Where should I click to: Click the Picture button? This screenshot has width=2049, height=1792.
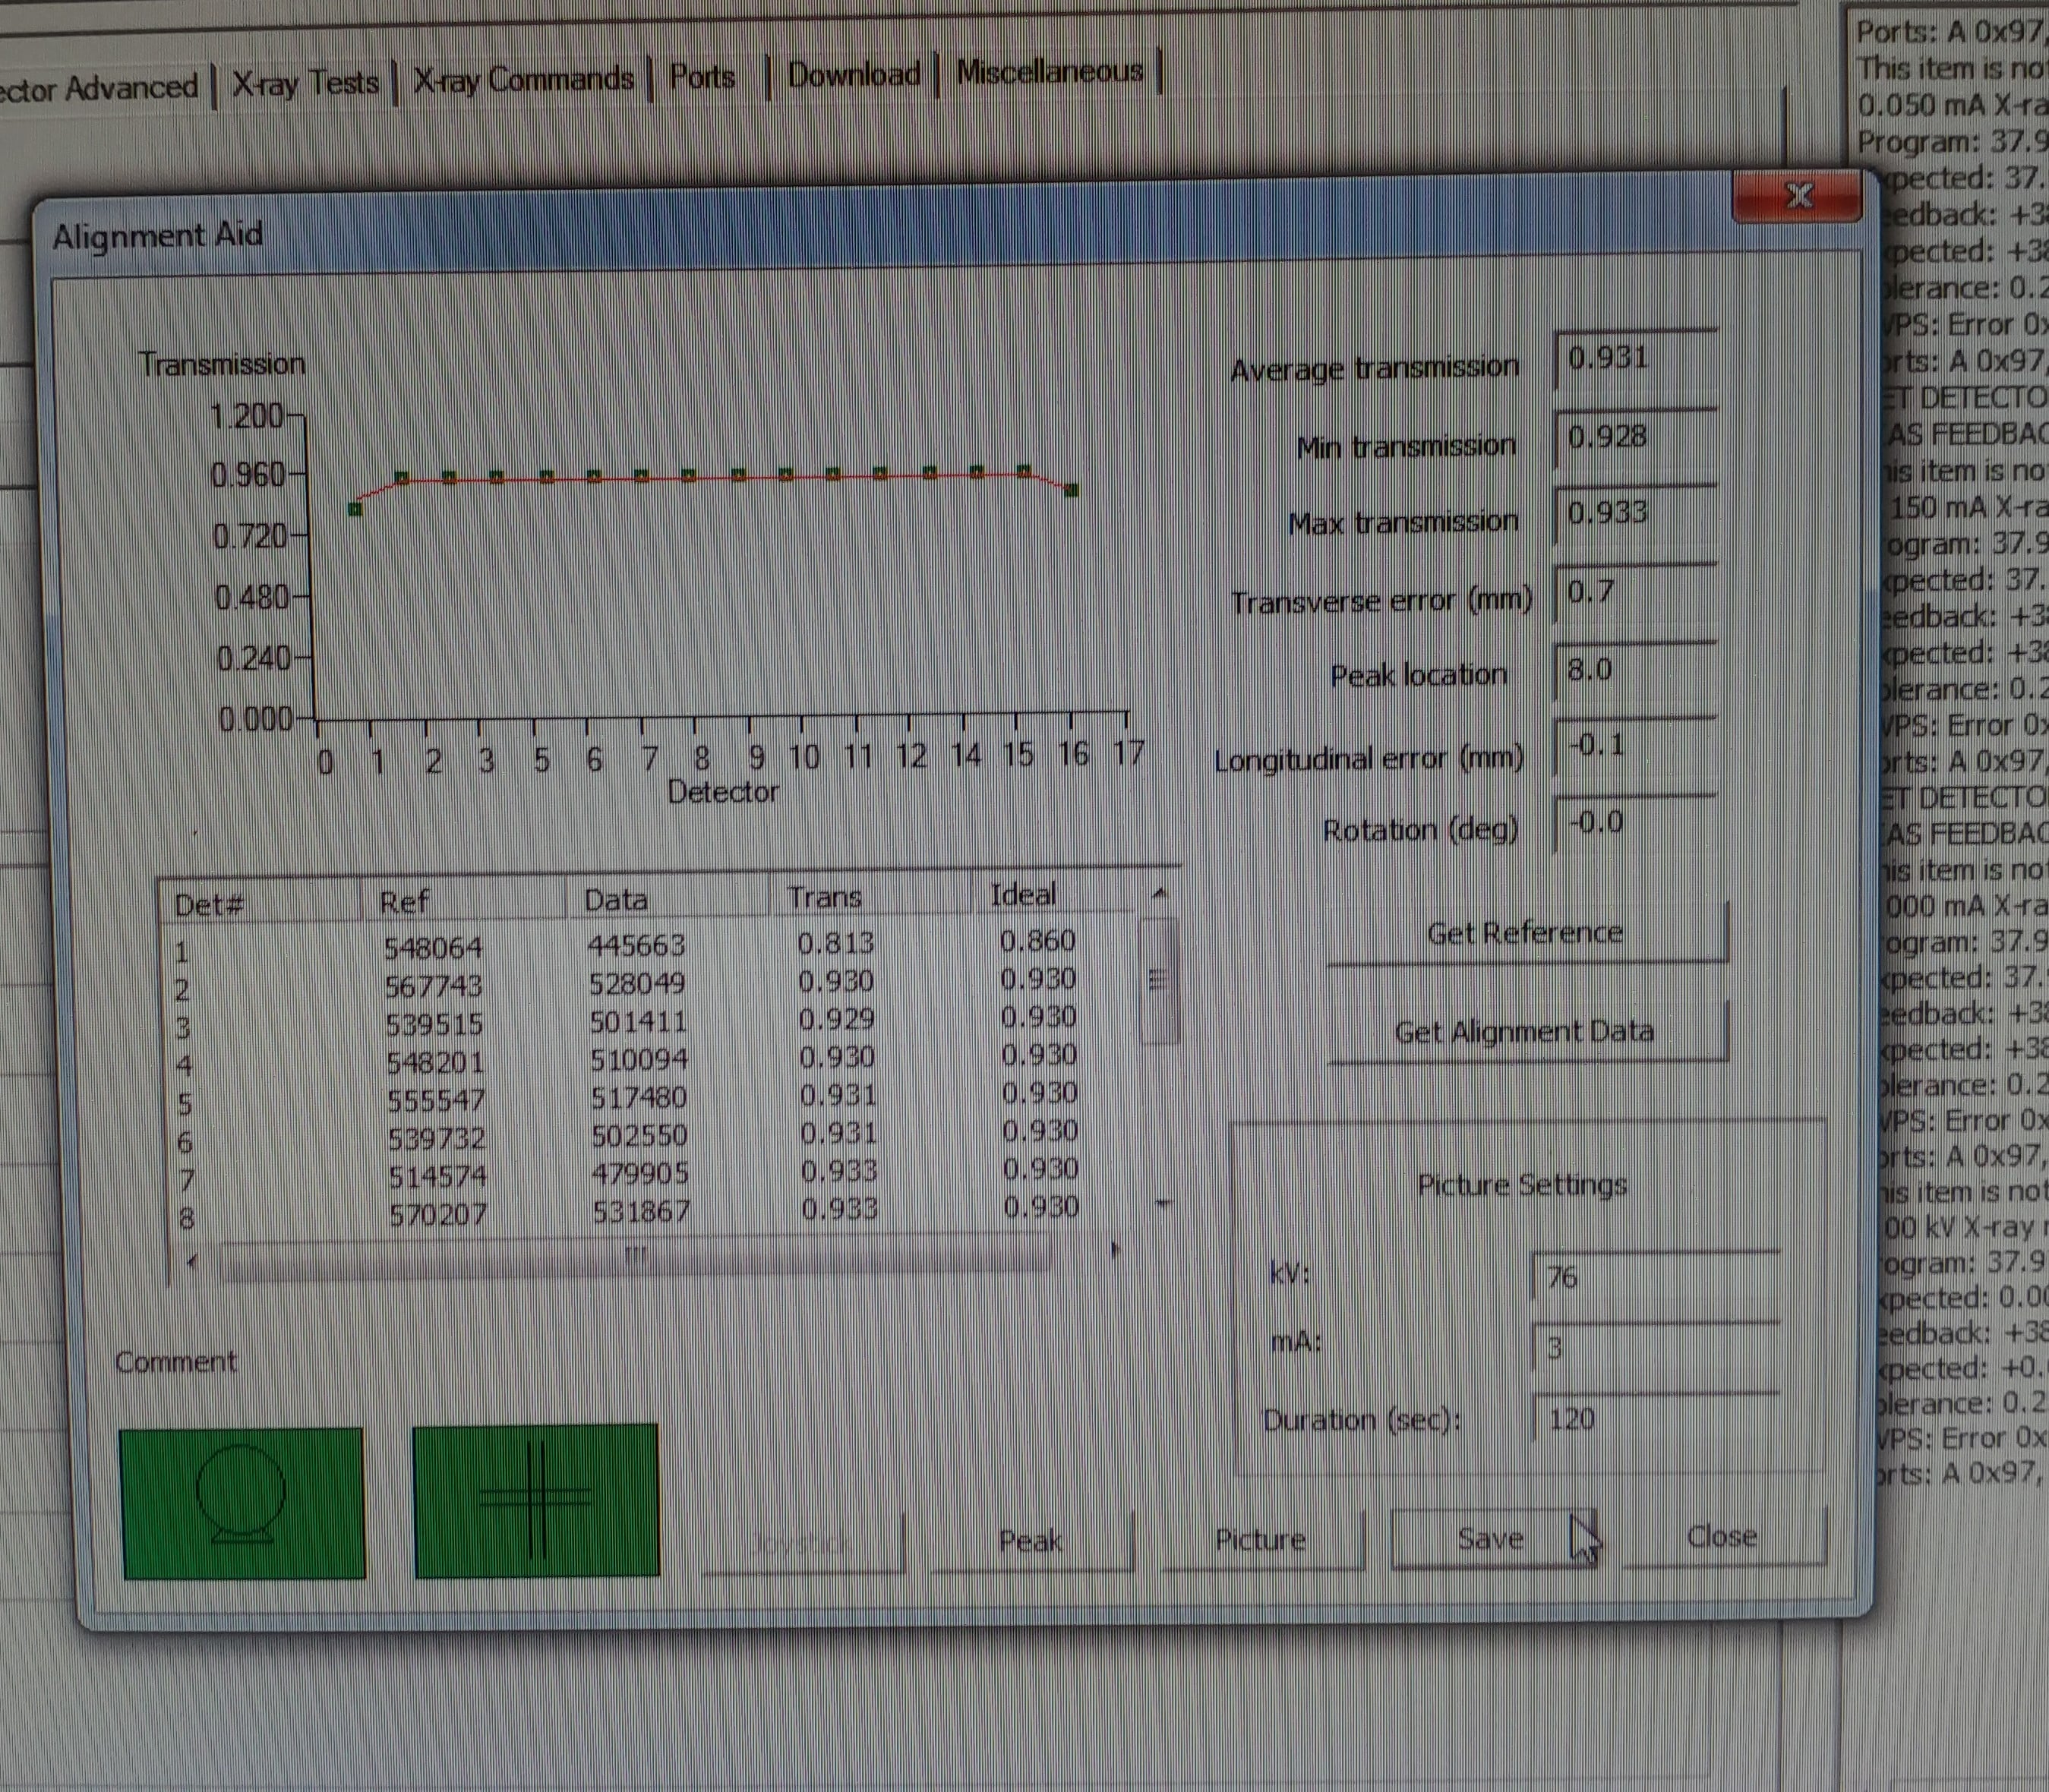pyautogui.click(x=1261, y=1539)
